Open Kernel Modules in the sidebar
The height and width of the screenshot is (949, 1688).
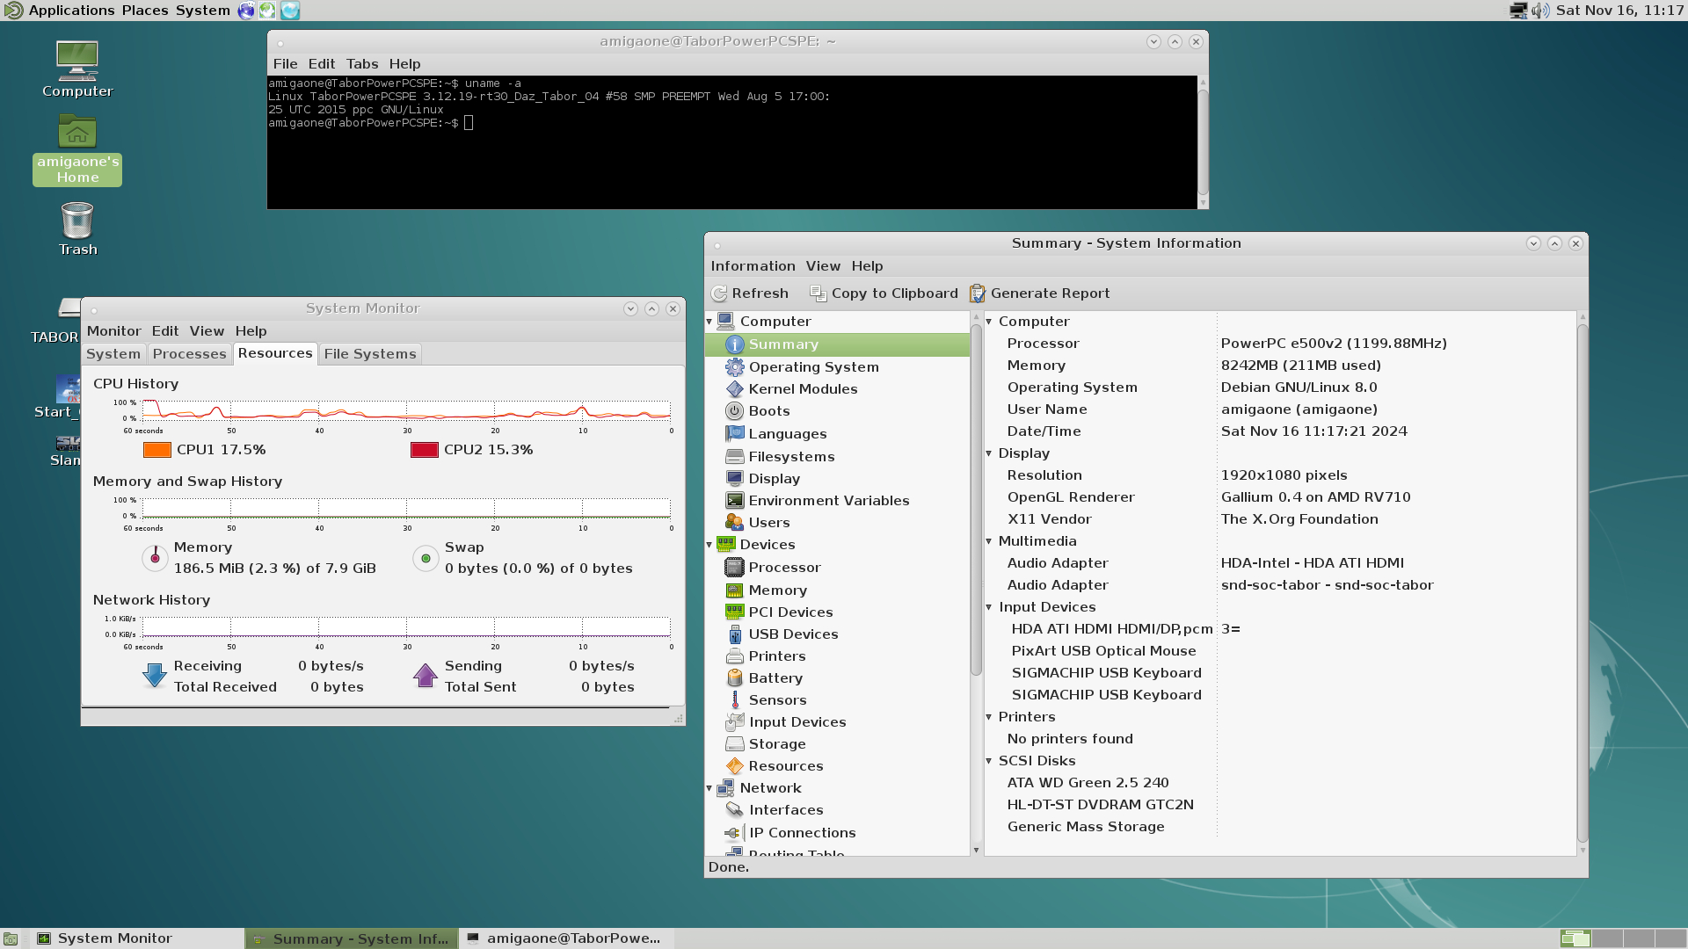pyautogui.click(x=802, y=389)
